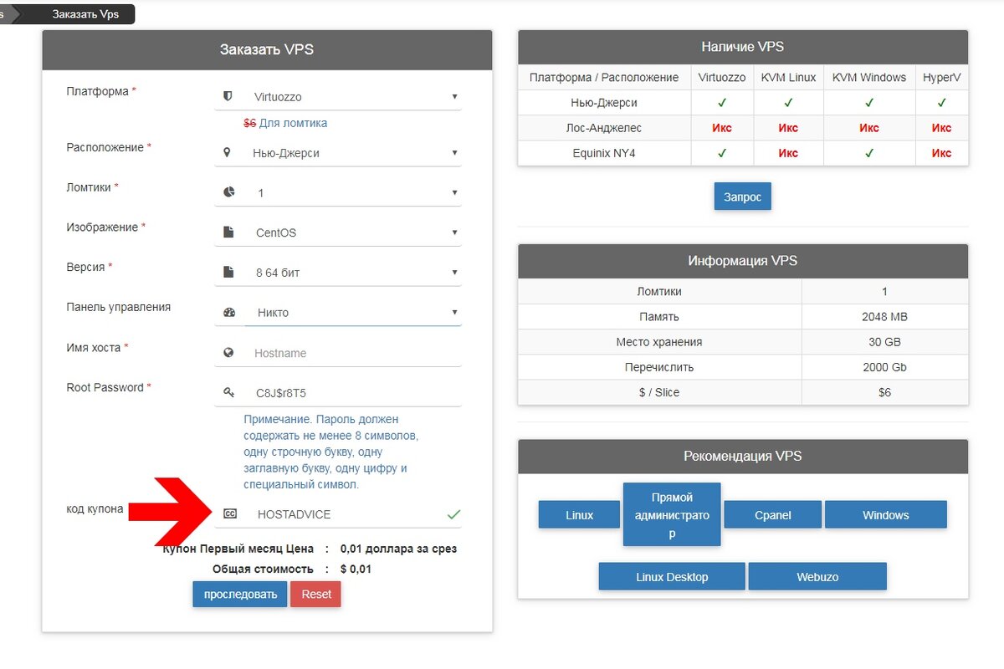Image resolution: width=1004 pixels, height=669 pixels.
Task: Click the globe icon in Hostname field
Action: (228, 353)
